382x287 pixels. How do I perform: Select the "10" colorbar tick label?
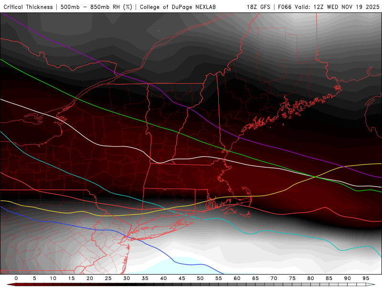pyautogui.click(x=53, y=278)
